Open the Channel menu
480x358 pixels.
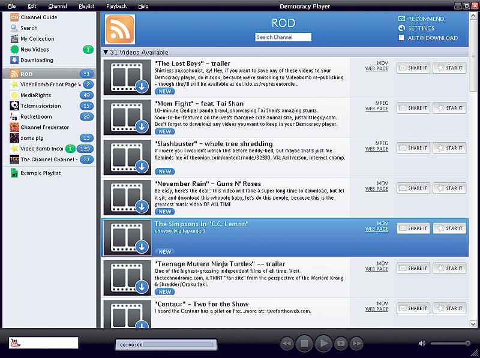(58, 6)
